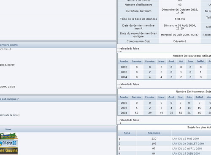This screenshot has width=211, height=155.
Task: Open topic LAN DU 19 JUIN 2004
Action: 186,153
